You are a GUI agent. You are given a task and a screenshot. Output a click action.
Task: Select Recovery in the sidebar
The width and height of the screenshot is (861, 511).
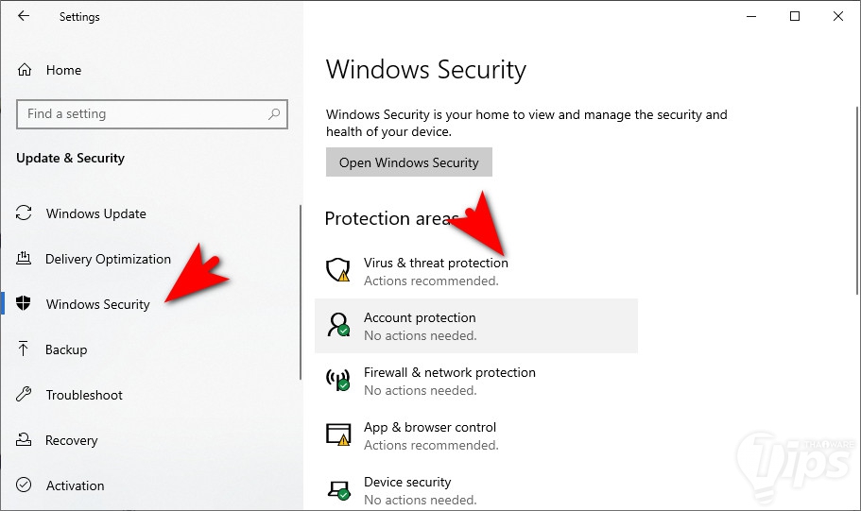pos(71,440)
